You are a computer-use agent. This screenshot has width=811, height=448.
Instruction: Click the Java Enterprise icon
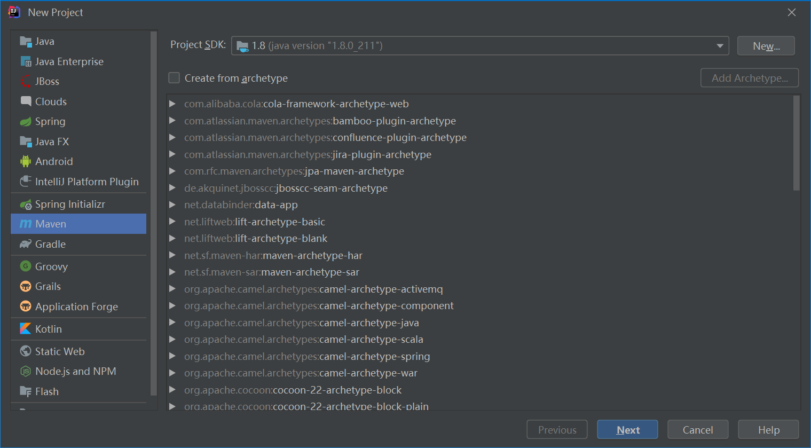pos(26,61)
